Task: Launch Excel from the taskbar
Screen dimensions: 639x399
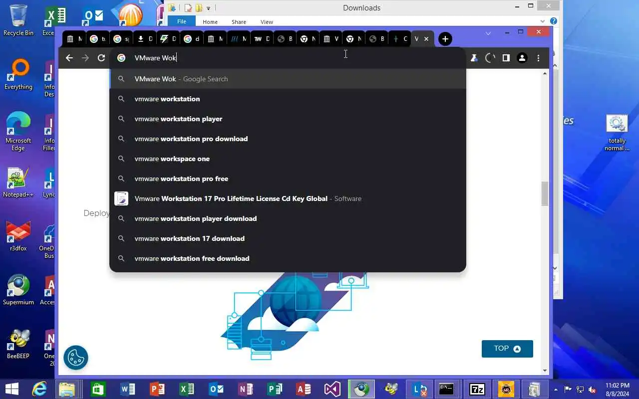Action: point(187,389)
